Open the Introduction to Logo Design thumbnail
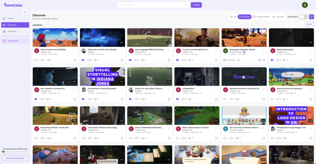 pyautogui.click(x=291, y=116)
